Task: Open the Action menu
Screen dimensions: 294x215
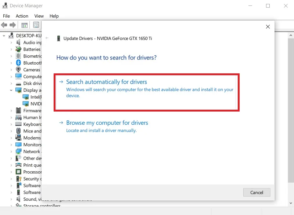Action: (22, 16)
